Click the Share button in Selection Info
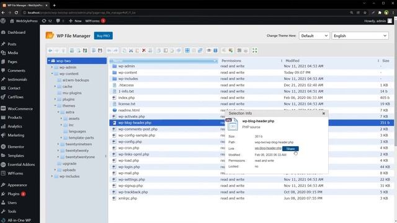Viewport: 397px width, 223px height. pos(290,149)
